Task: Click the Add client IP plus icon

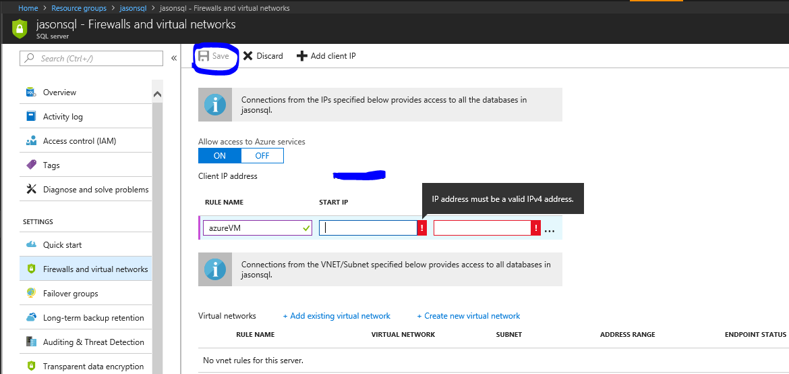Action: tap(301, 56)
